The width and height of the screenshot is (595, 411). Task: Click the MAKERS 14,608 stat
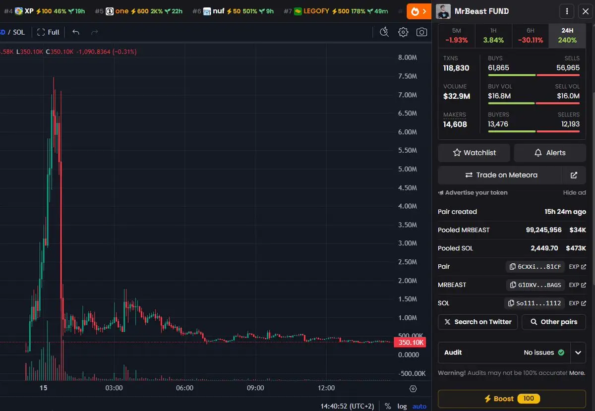[x=455, y=120]
